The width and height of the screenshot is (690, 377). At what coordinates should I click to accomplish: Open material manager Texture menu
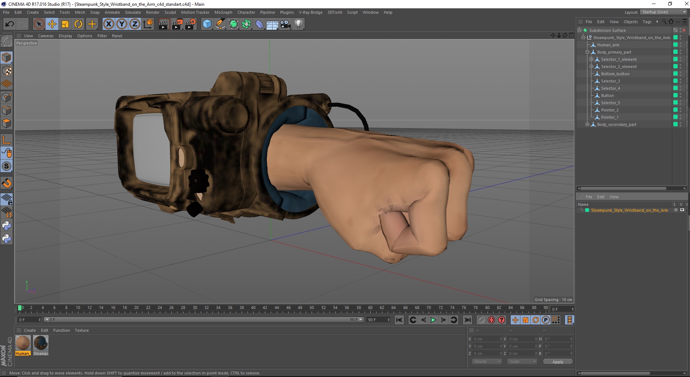pos(82,330)
